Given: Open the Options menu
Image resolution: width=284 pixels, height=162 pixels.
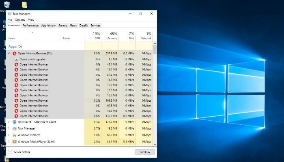Looking at the screenshot, I should click(20, 19).
